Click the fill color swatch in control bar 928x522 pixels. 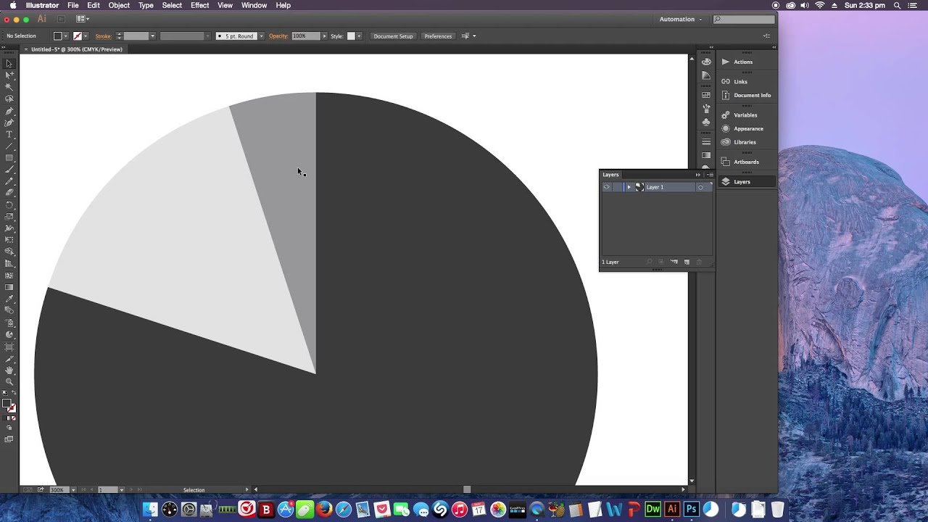tap(58, 36)
